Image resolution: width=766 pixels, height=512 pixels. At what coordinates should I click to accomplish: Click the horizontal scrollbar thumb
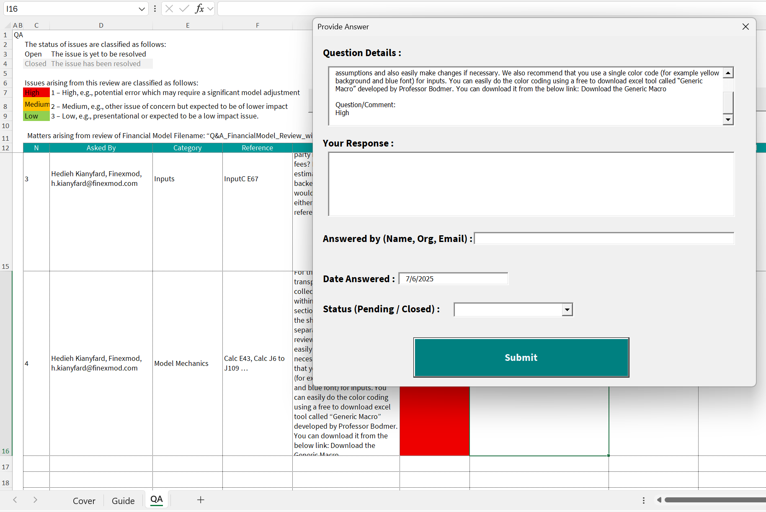click(x=715, y=500)
